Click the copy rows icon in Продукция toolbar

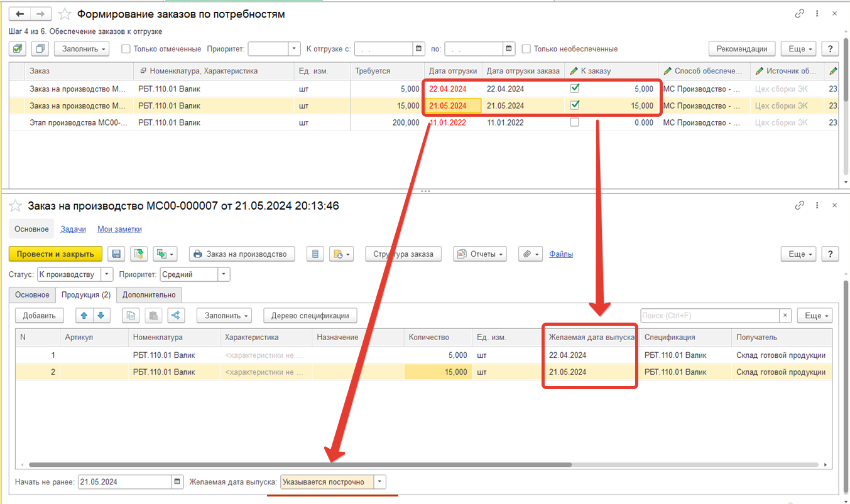coord(131,315)
